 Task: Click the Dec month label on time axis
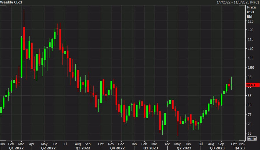[121, 144]
